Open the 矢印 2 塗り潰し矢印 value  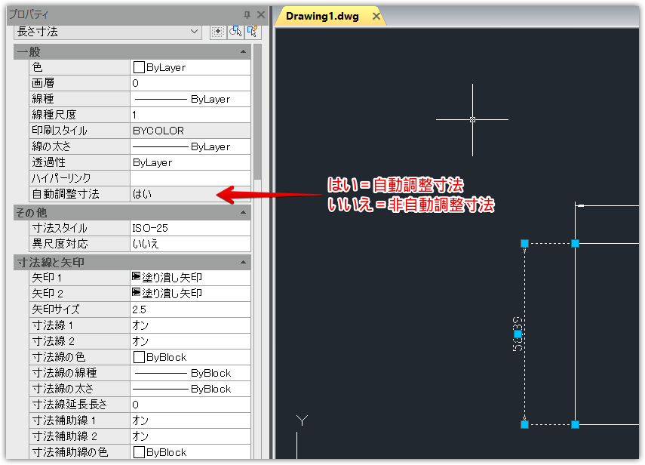point(190,294)
